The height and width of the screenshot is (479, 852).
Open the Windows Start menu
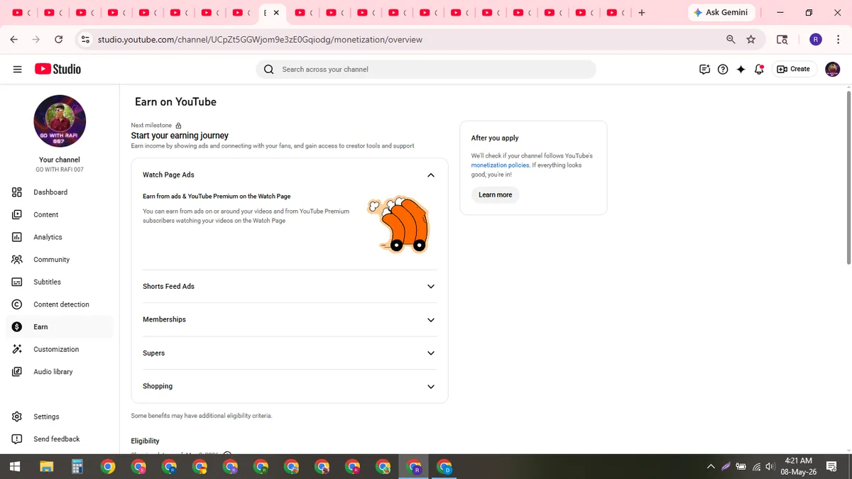coord(14,467)
